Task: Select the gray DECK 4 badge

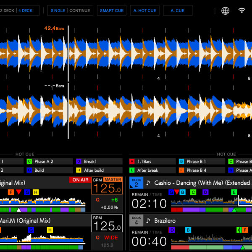Action: (136, 220)
